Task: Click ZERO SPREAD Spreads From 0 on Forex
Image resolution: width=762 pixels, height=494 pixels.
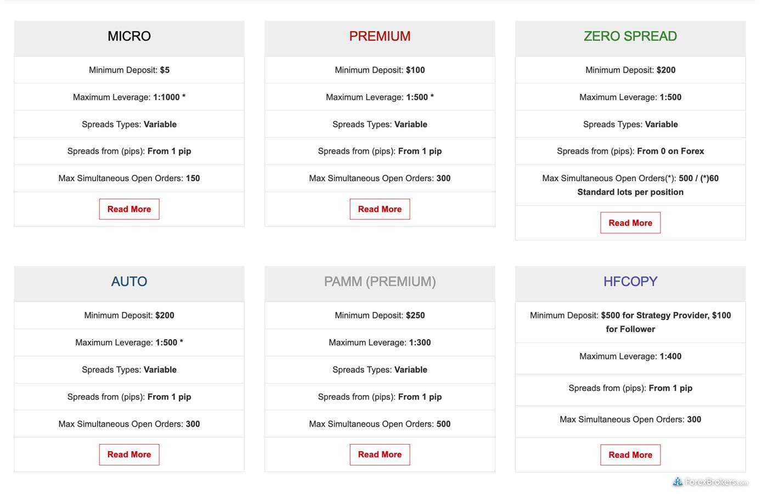Action: click(630, 151)
